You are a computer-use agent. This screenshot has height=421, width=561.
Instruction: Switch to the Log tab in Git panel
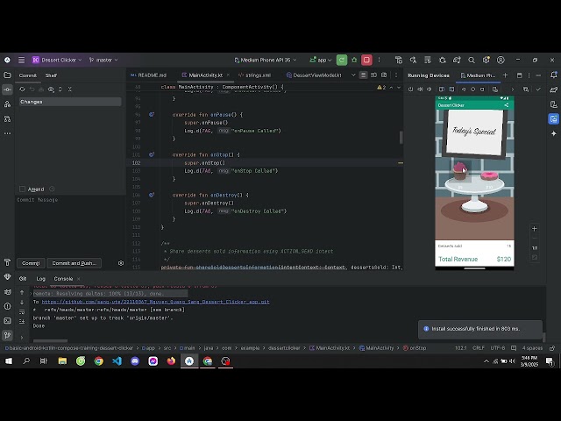40,279
